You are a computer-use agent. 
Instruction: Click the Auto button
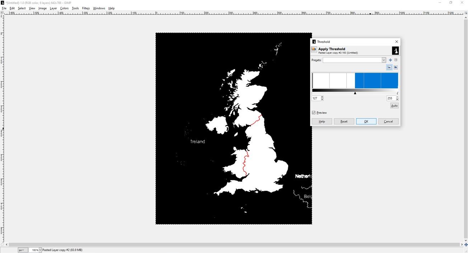click(394, 106)
